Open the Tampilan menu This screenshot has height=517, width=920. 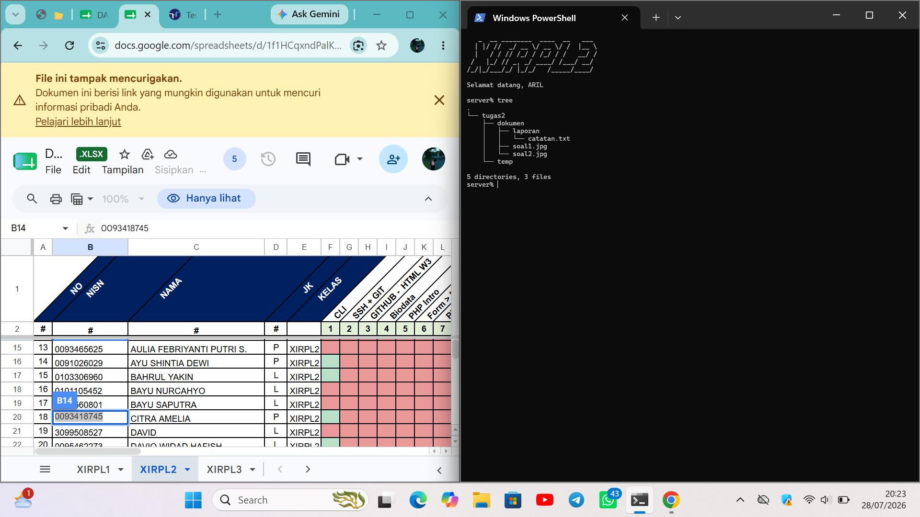pyautogui.click(x=123, y=170)
